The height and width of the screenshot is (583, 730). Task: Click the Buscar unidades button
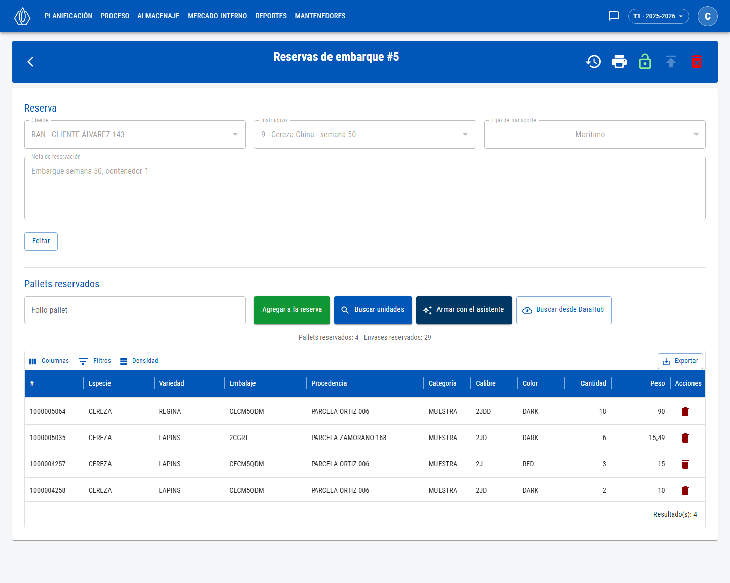[x=373, y=310]
